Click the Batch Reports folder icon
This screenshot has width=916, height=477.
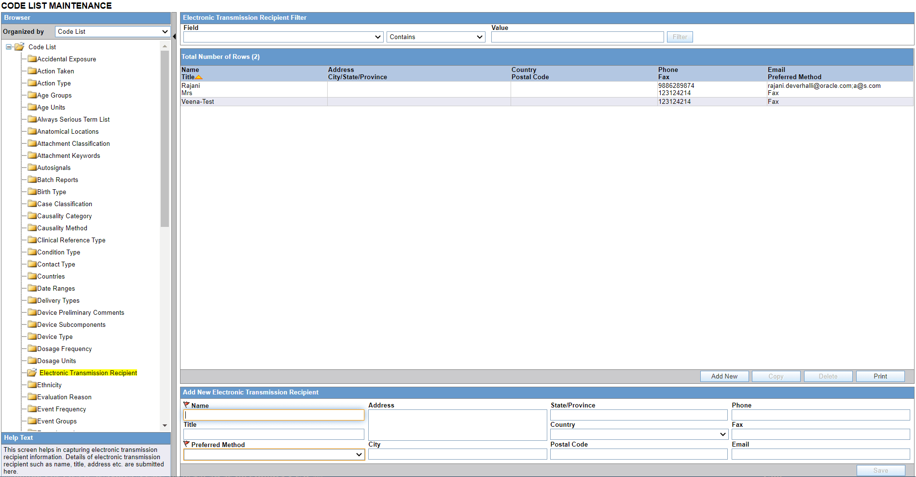(x=32, y=180)
